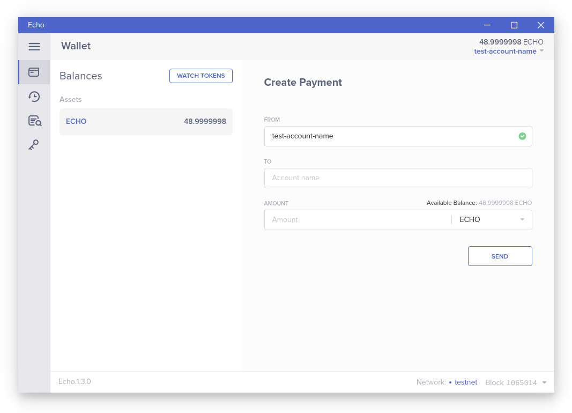Click the Assets label

70,100
